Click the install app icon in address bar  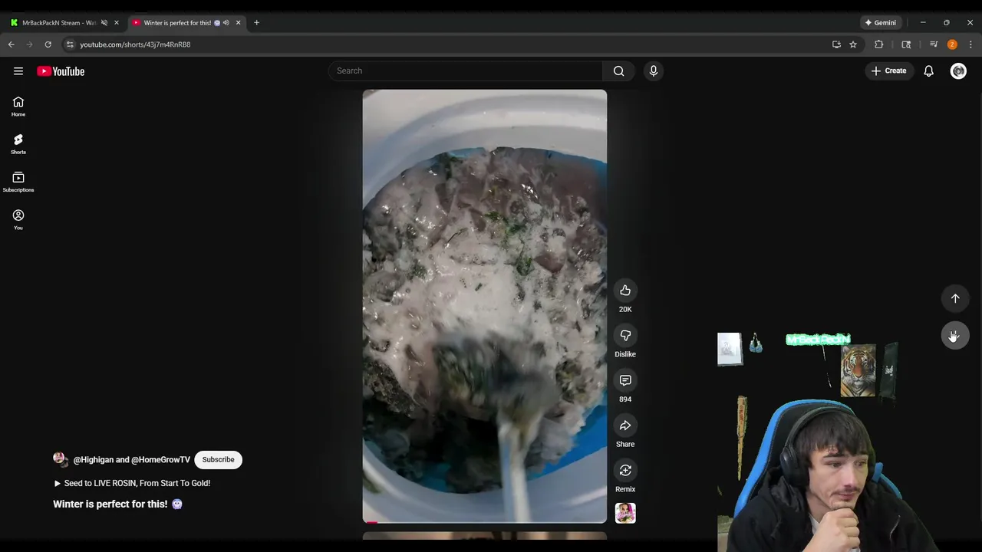pos(836,44)
